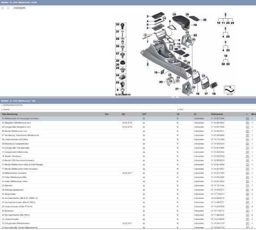
Task: Add the Ablagefach Mittelkonsole vorn row to the list
Action: [x=247, y=123]
